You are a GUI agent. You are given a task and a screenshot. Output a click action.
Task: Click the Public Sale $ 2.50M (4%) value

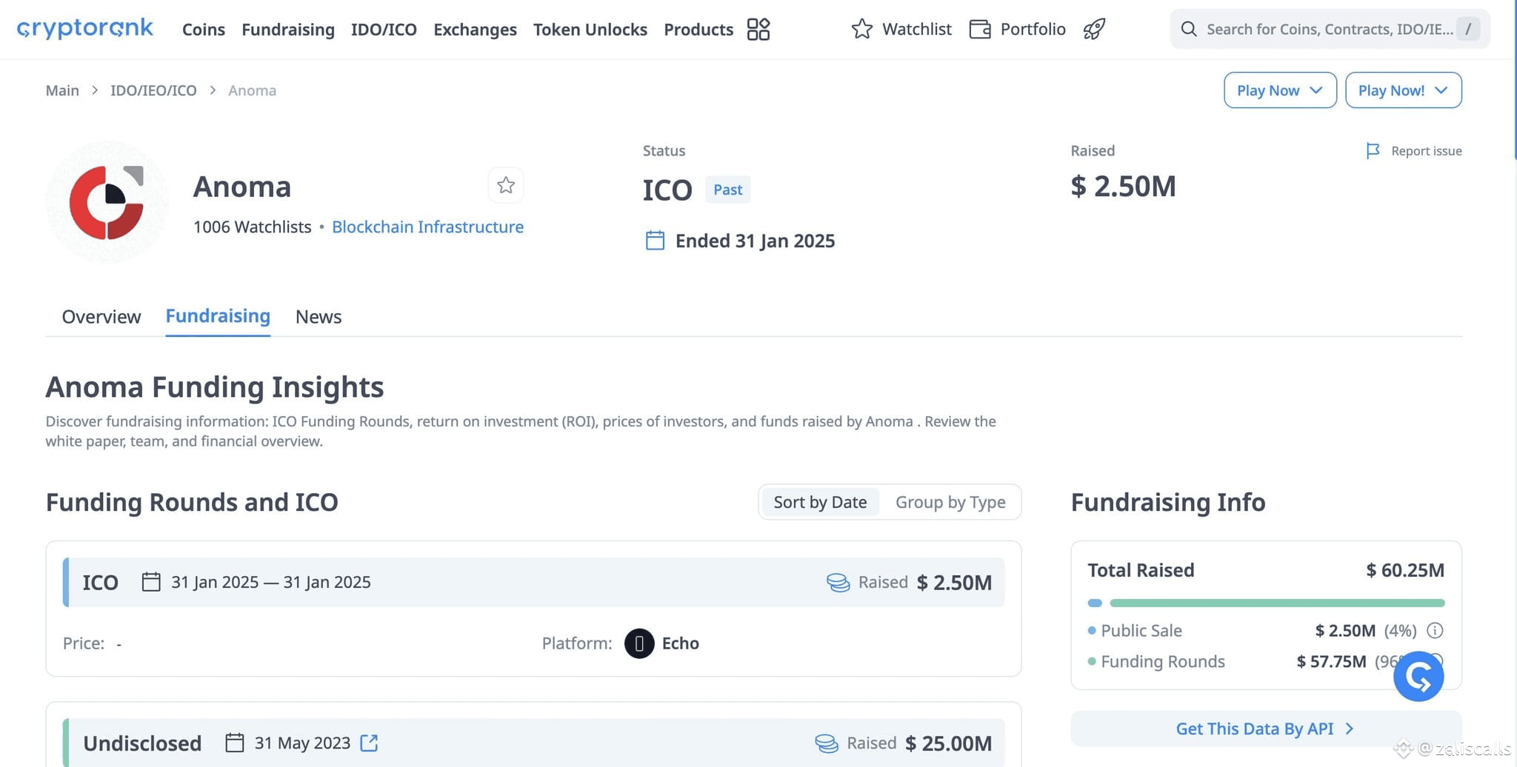(x=1366, y=631)
